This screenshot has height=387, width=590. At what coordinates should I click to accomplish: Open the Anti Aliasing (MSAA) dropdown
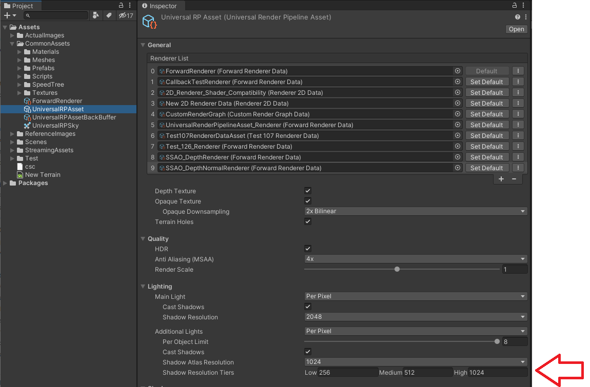coord(416,259)
